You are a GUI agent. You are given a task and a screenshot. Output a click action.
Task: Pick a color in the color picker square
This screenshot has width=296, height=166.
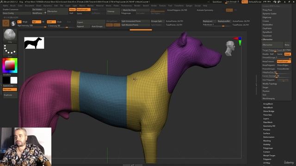click(10, 65)
